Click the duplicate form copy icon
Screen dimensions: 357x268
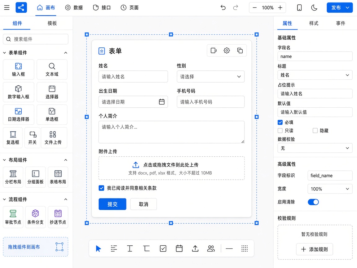[x=240, y=50]
